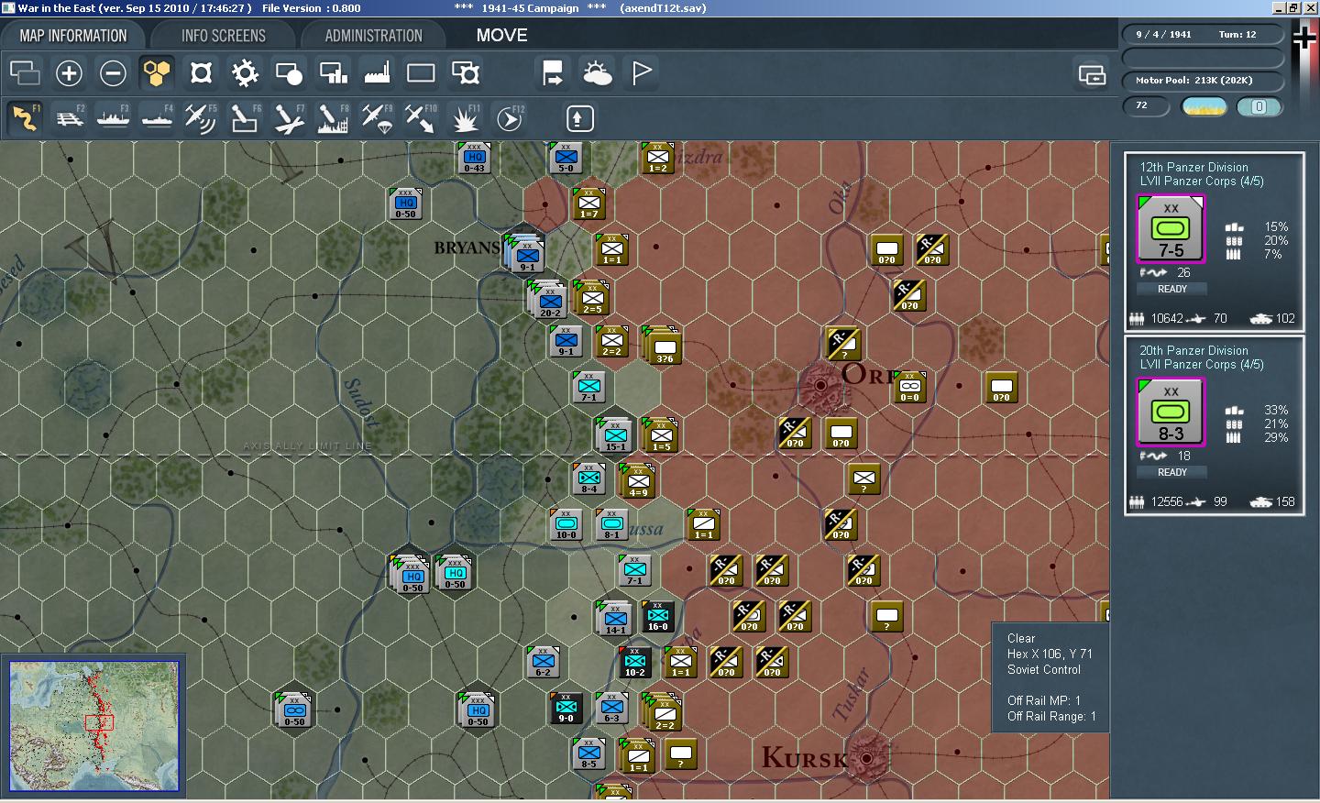Select the 9-0 black German unit
This screenshot has height=803, width=1320.
click(566, 708)
